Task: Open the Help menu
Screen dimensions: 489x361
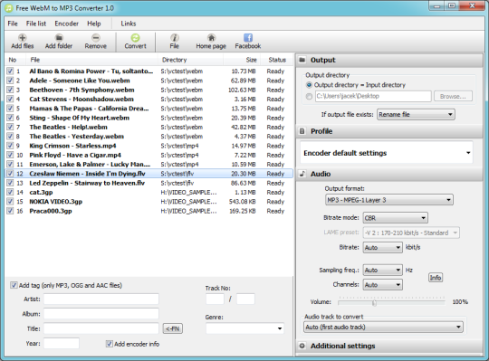Action: pyautogui.click(x=94, y=24)
